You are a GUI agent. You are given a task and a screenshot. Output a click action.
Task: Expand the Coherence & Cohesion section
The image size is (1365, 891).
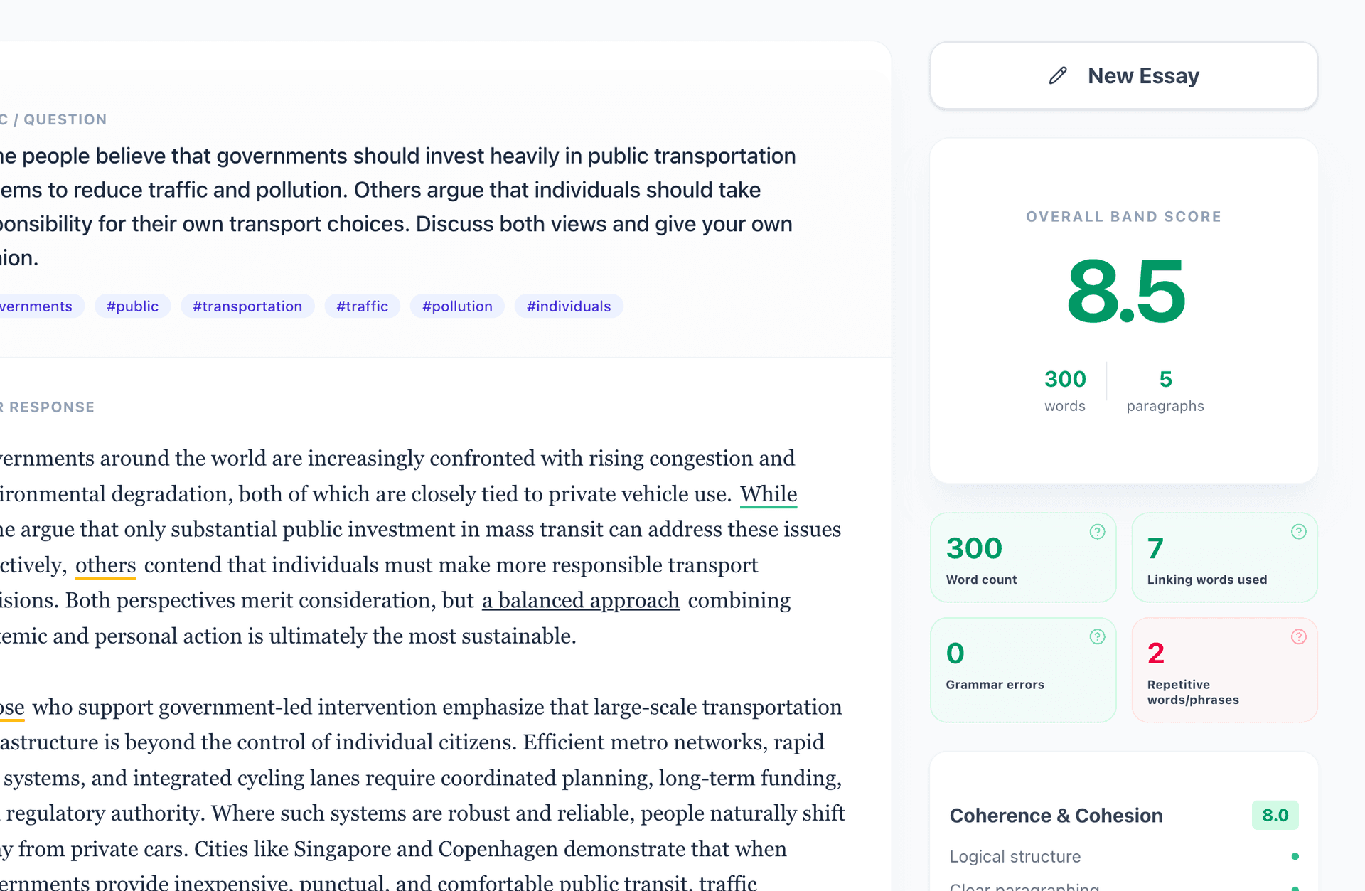click(1056, 816)
